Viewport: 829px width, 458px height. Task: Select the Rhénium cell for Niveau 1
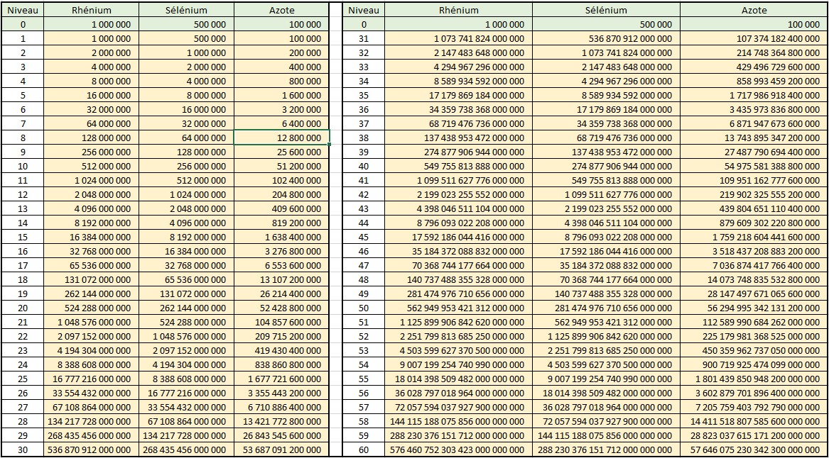91,39
